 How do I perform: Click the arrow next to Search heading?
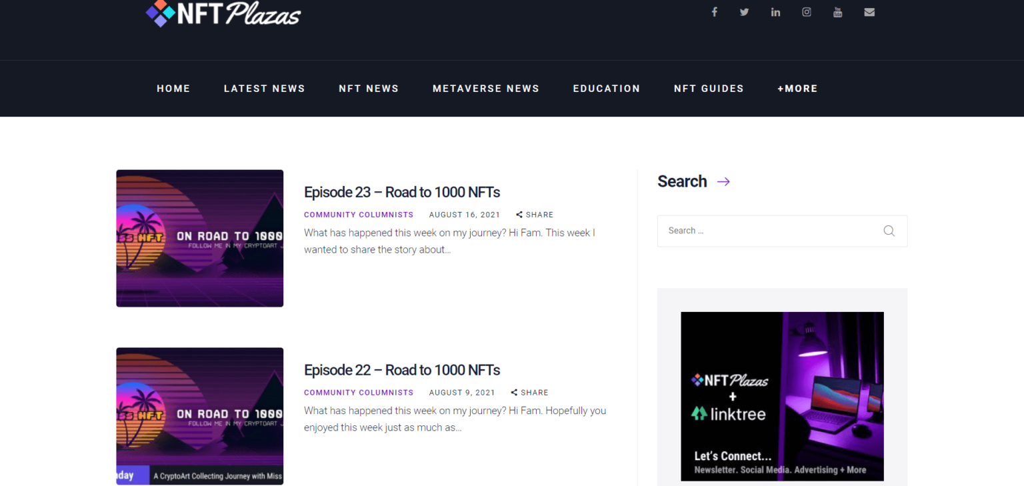(x=723, y=181)
